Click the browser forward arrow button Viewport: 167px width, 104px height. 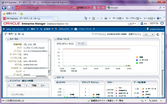coord(9,8)
